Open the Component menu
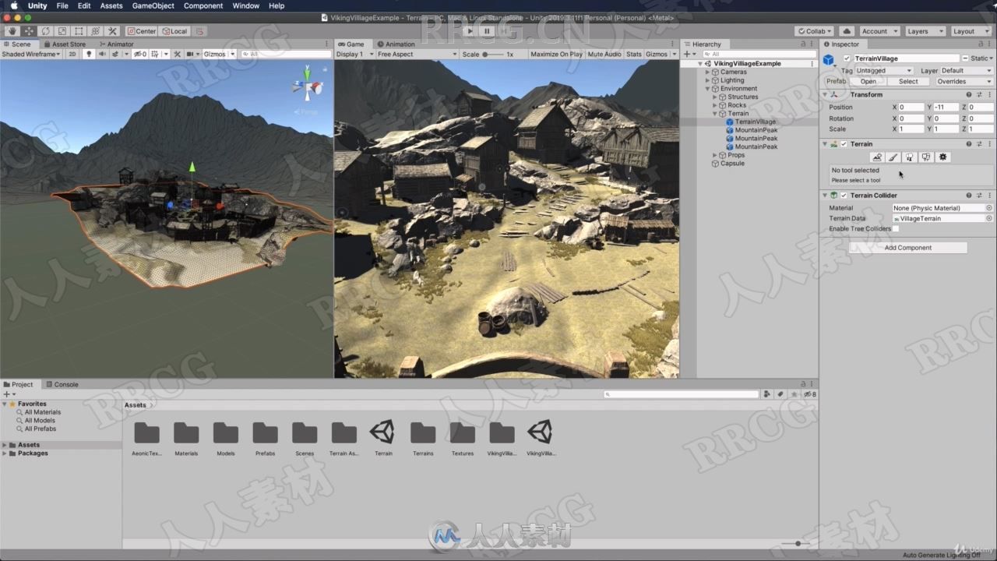Image resolution: width=997 pixels, height=561 pixels. 203,5
